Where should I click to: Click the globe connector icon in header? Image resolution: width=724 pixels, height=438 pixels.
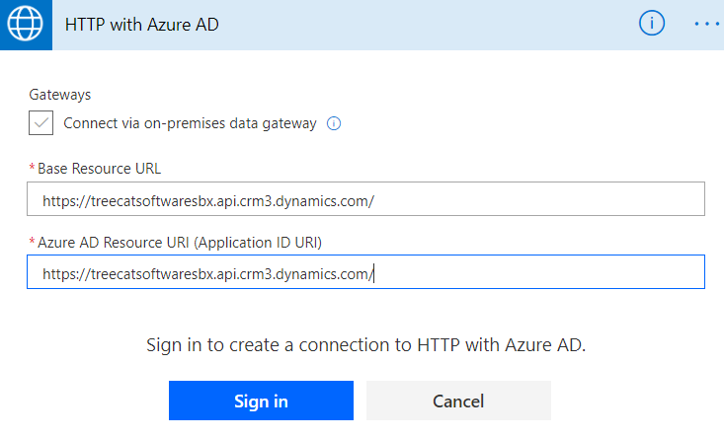click(25, 24)
